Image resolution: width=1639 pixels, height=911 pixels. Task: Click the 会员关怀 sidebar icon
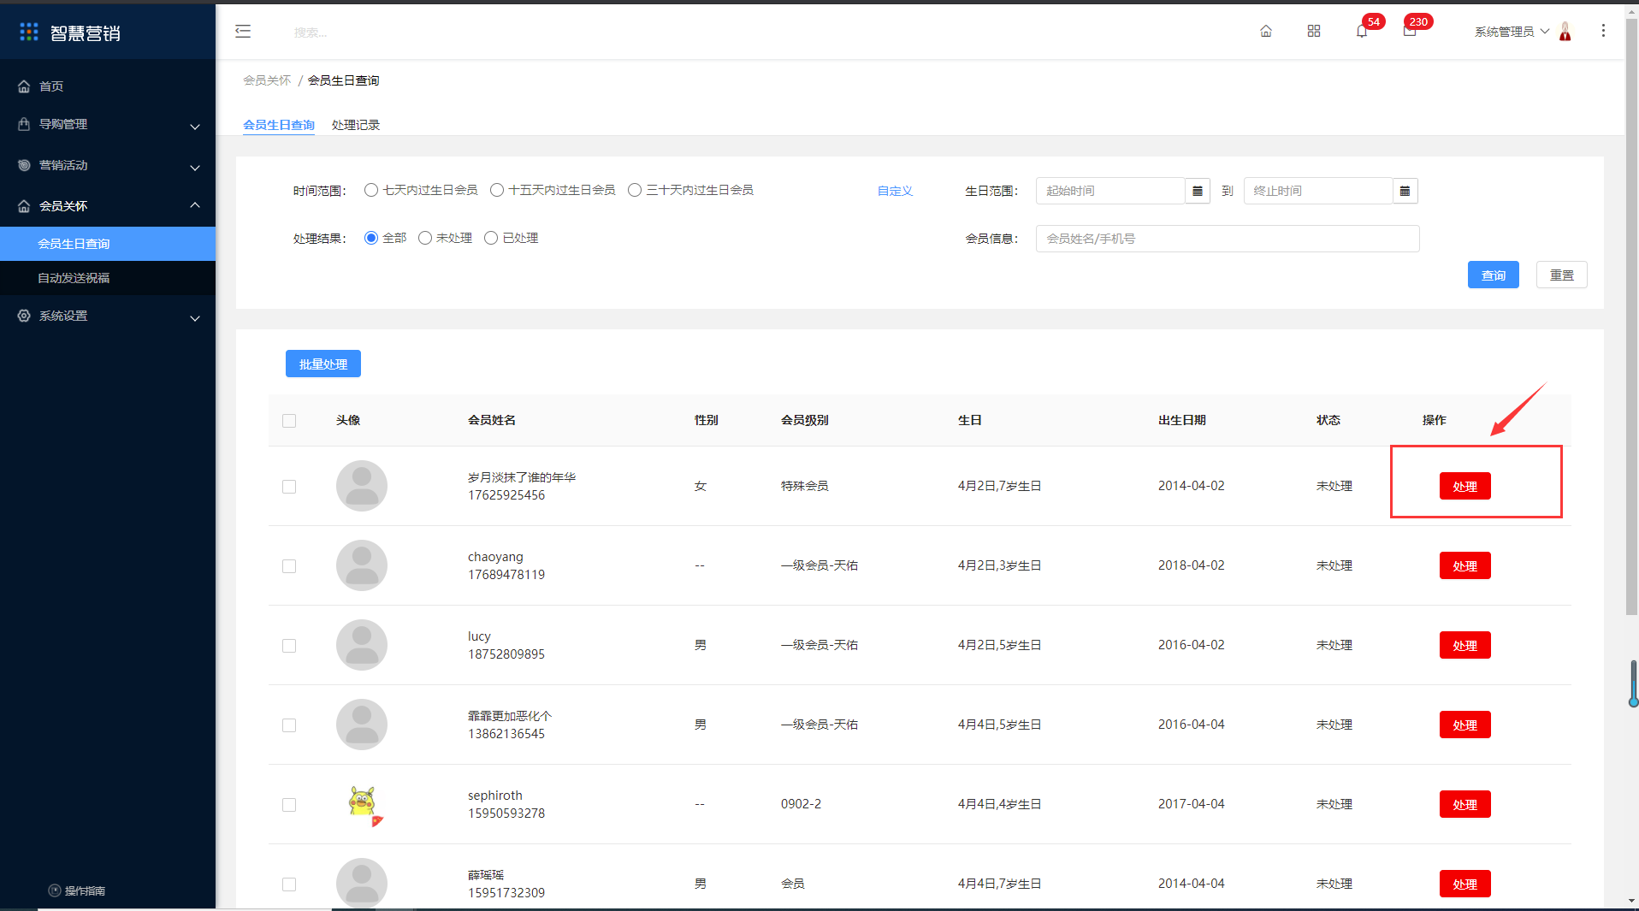tap(24, 206)
